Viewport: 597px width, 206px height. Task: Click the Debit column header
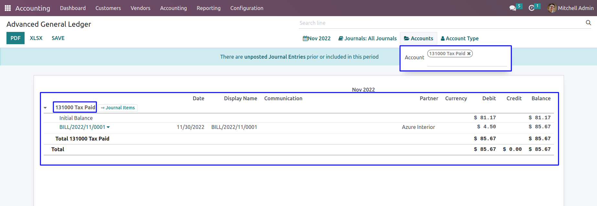(489, 98)
